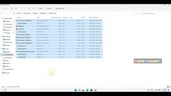The height and width of the screenshot is (96, 171).
Task: Open the See more ellipsis menu
Action: [68, 8]
